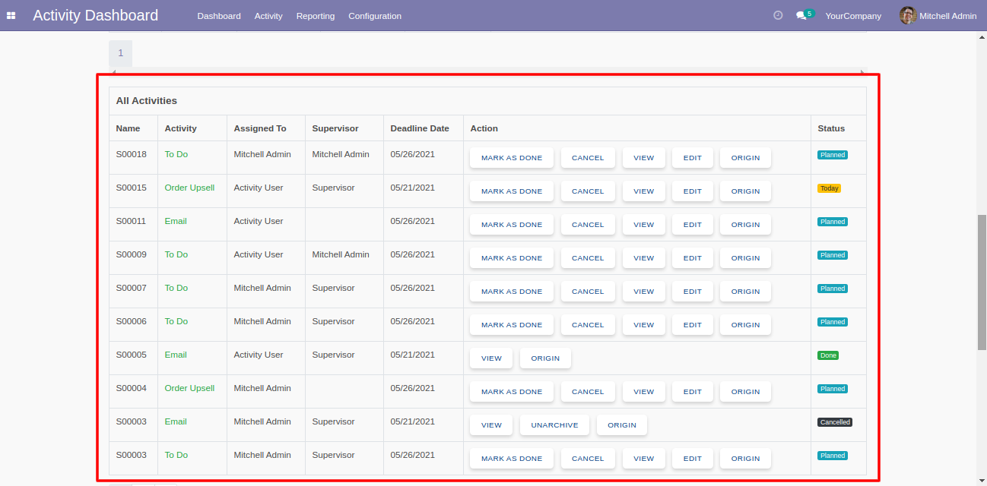Image resolution: width=987 pixels, height=486 pixels.
Task: Cancel the S00009 activity
Action: 588,258
